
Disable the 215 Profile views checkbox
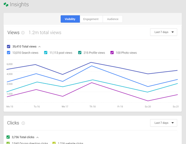click(x=80, y=53)
